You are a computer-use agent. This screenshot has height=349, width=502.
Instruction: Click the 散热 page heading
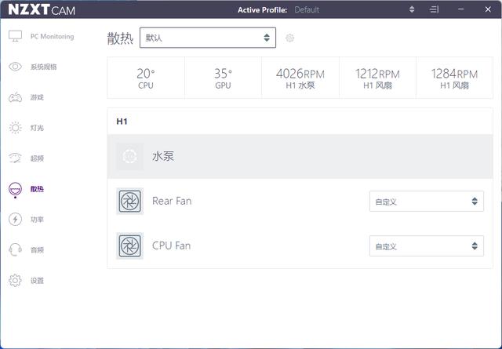click(x=120, y=38)
